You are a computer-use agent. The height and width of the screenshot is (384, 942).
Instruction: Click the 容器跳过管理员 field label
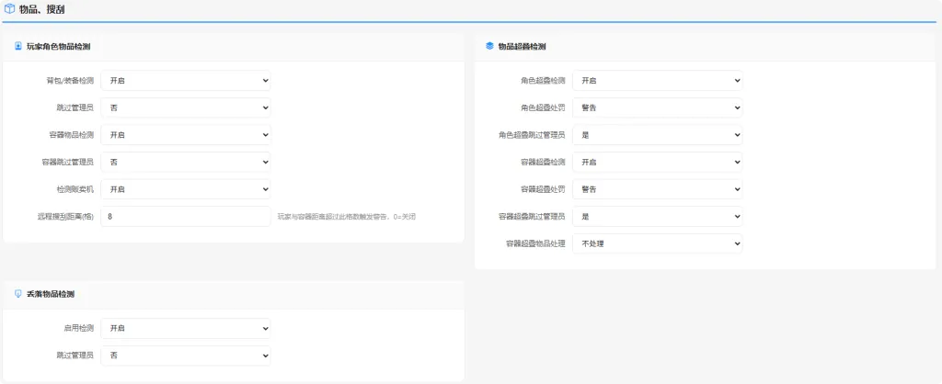[x=68, y=162]
